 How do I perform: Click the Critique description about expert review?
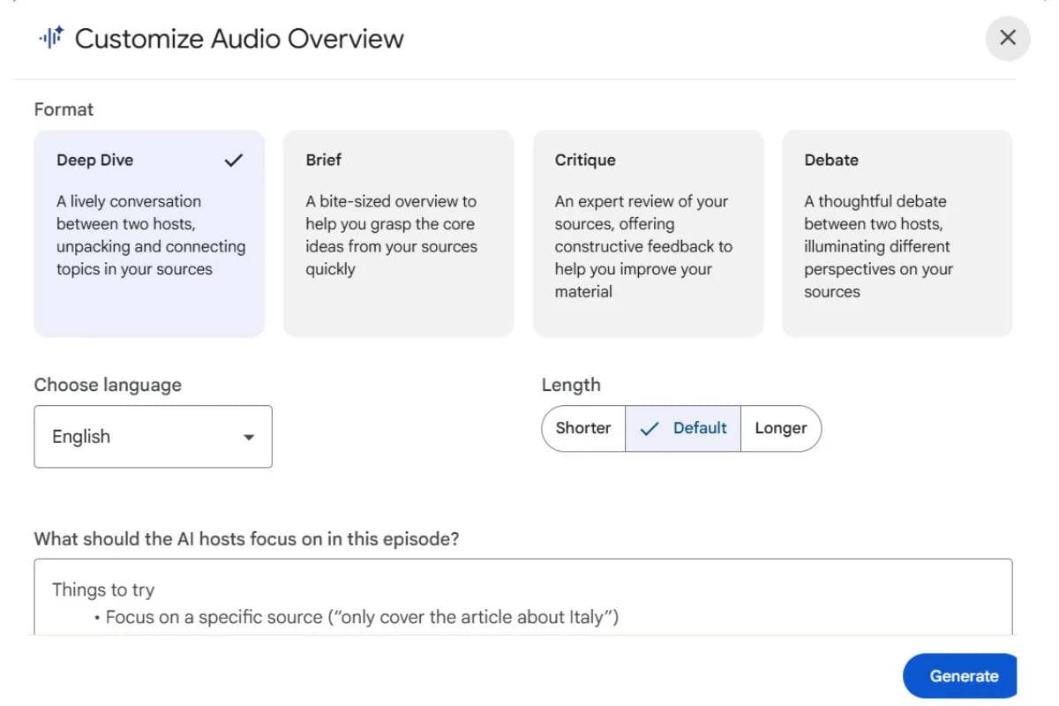point(643,246)
